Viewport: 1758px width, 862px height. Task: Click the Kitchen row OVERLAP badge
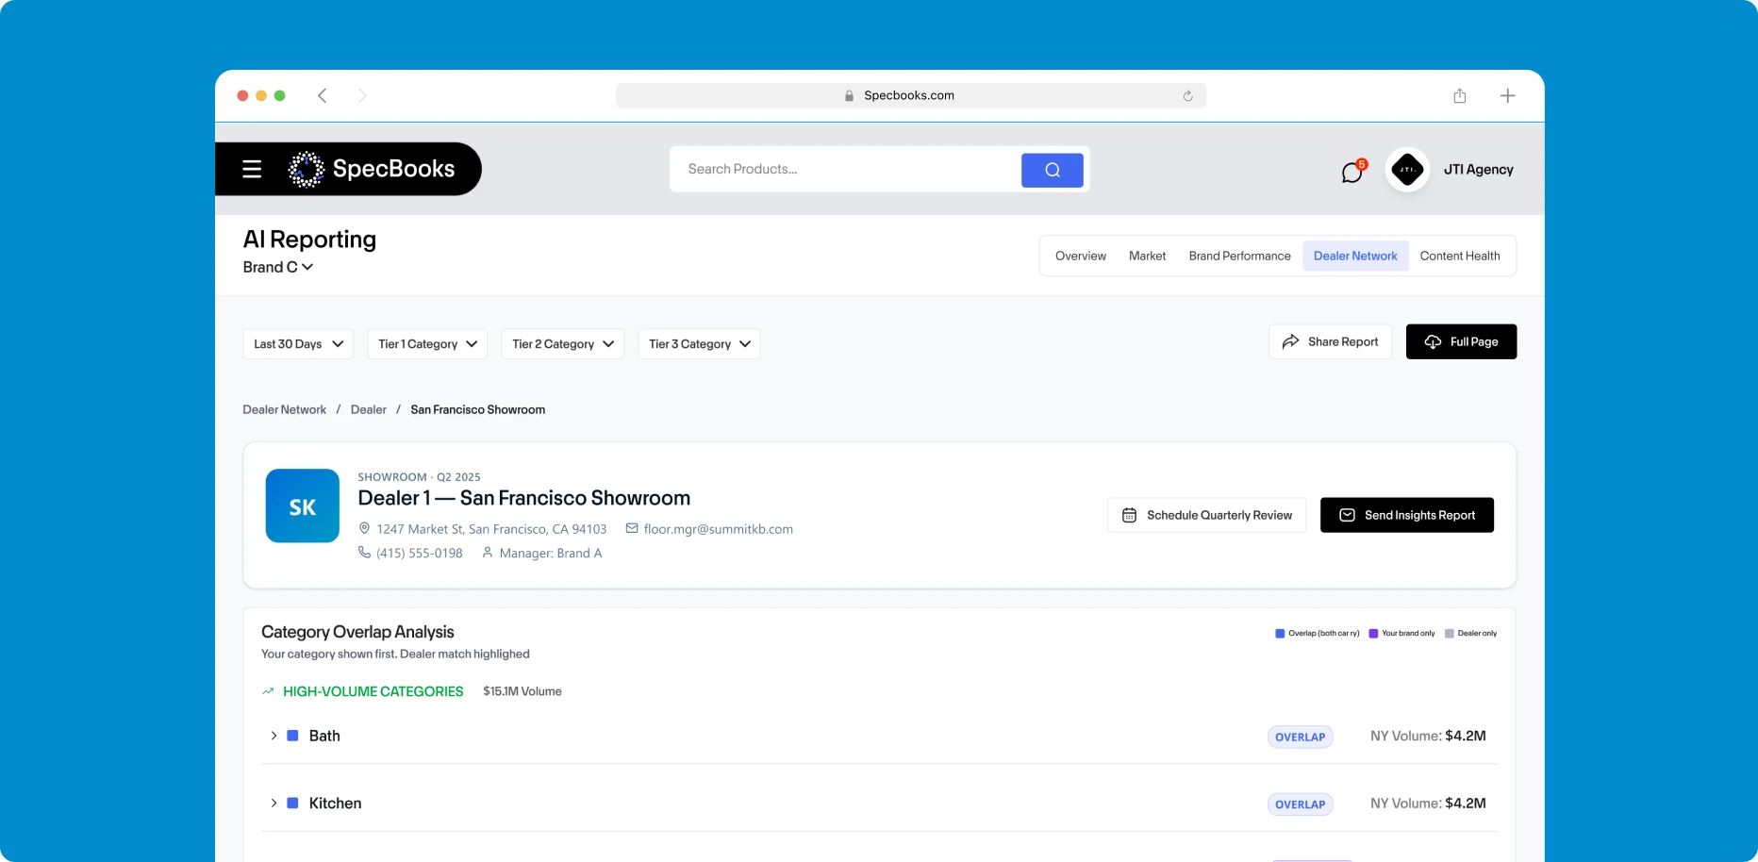(x=1300, y=804)
